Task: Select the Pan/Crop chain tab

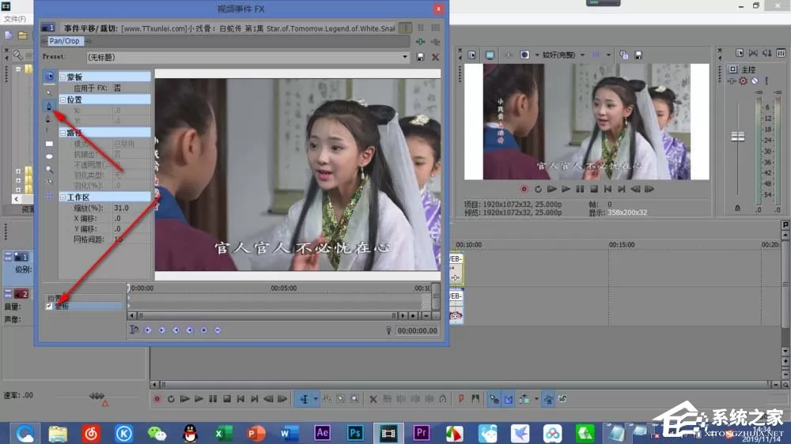Action: tap(64, 41)
